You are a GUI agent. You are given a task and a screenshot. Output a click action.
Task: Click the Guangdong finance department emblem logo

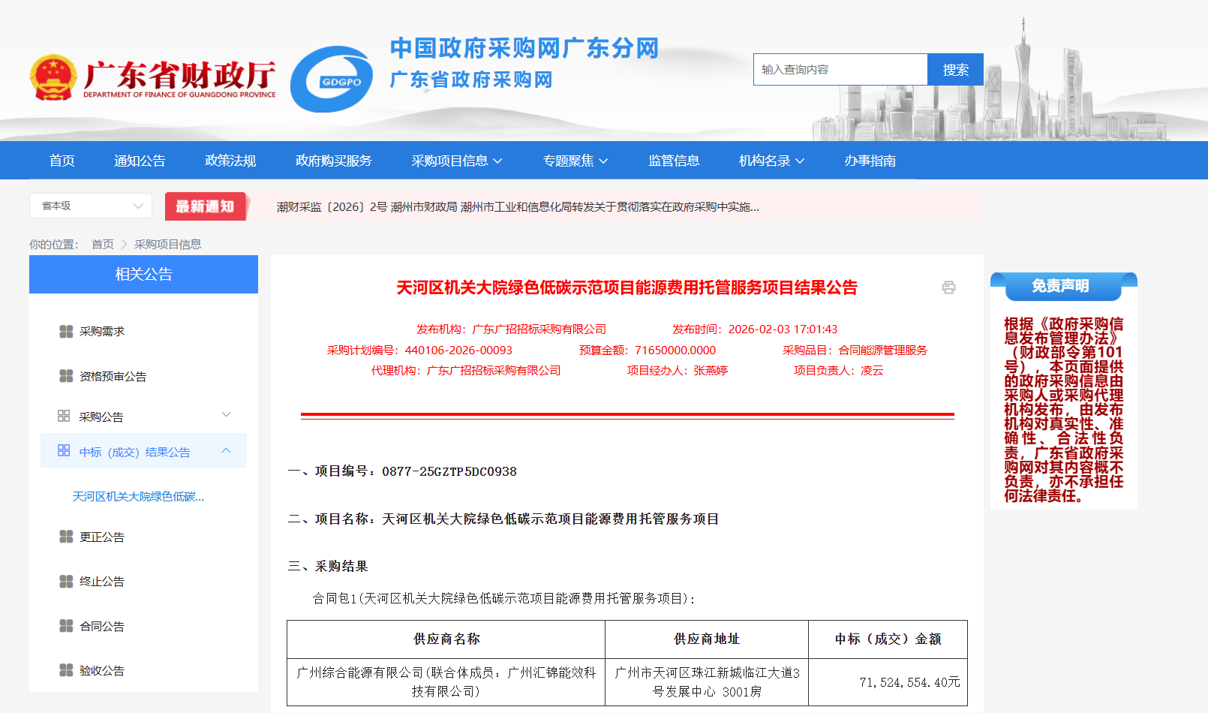click(x=53, y=77)
